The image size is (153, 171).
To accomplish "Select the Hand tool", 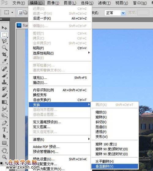I will tap(4, 151).
